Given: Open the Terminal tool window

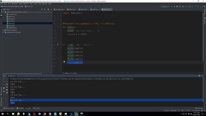Looking at the screenshot, I should point(20,108).
